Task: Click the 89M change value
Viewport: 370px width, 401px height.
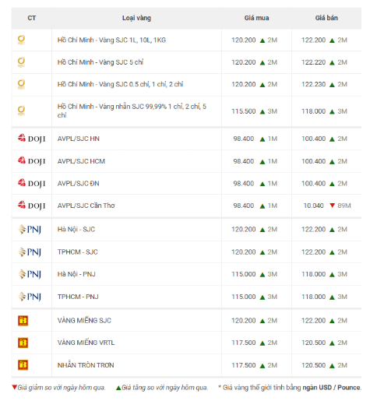Action: (x=344, y=206)
